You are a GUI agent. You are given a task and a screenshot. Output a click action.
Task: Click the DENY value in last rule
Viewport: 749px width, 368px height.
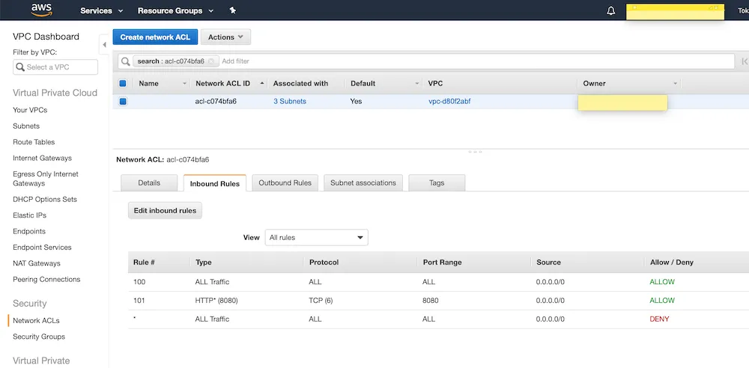tap(659, 319)
